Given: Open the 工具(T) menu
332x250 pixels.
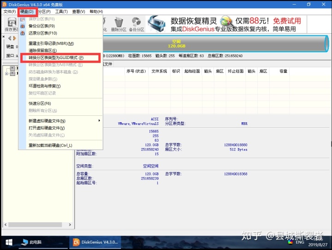Looking at the screenshot, I should (61, 12).
